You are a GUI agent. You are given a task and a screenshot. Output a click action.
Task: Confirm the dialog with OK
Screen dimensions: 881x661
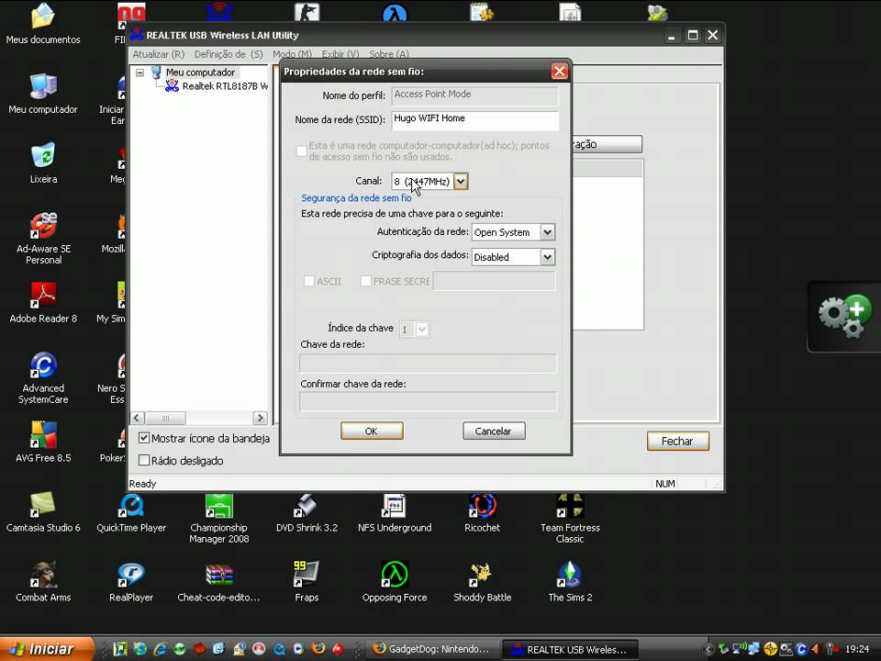click(372, 431)
